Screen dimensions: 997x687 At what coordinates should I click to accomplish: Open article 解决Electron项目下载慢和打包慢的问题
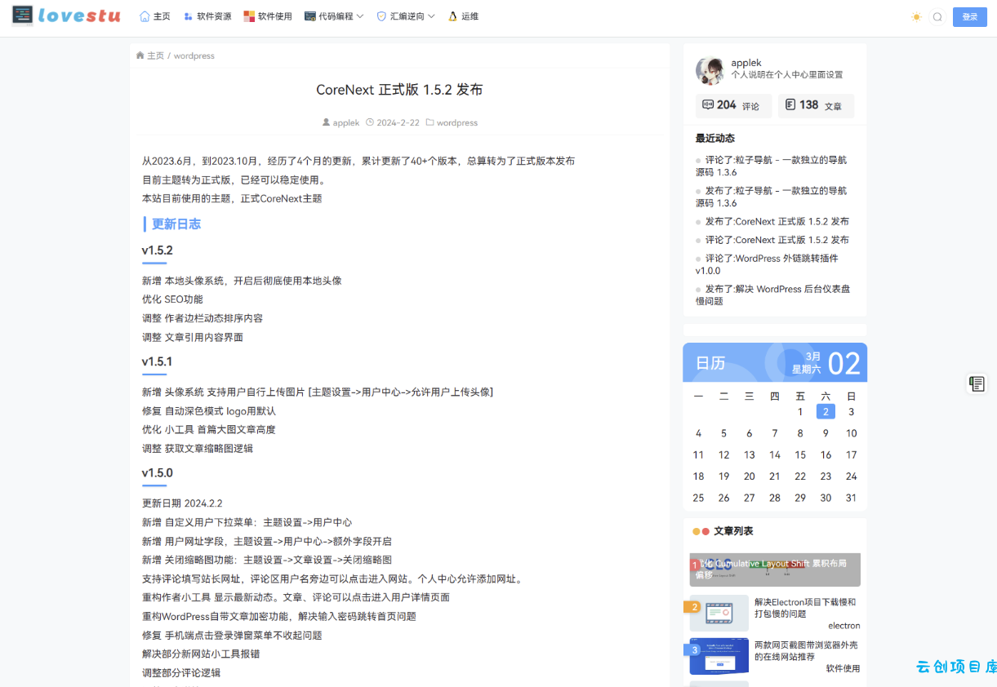[805, 608]
